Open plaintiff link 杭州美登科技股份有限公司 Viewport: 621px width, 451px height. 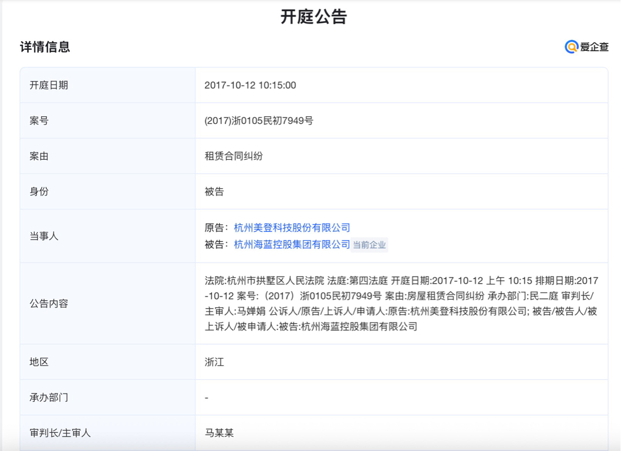[292, 228]
